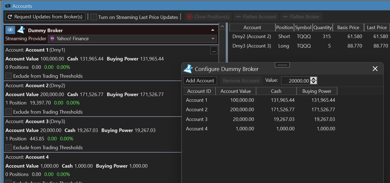Check Exclude from Trading Thresholds for Account 1
The height and width of the screenshot is (183, 390).
[9, 76]
